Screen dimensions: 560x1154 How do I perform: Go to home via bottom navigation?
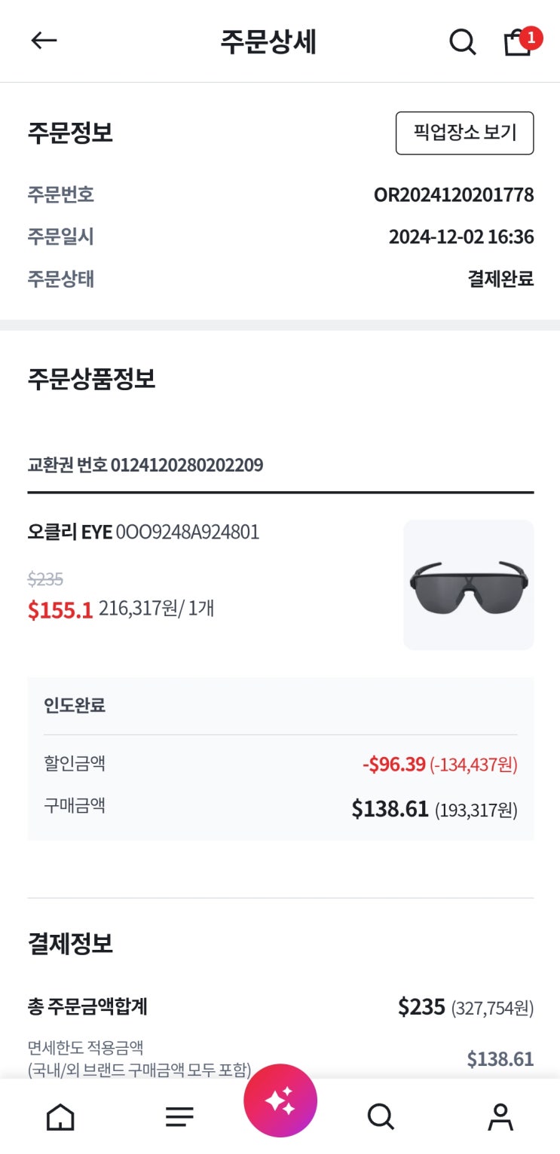(x=60, y=1116)
